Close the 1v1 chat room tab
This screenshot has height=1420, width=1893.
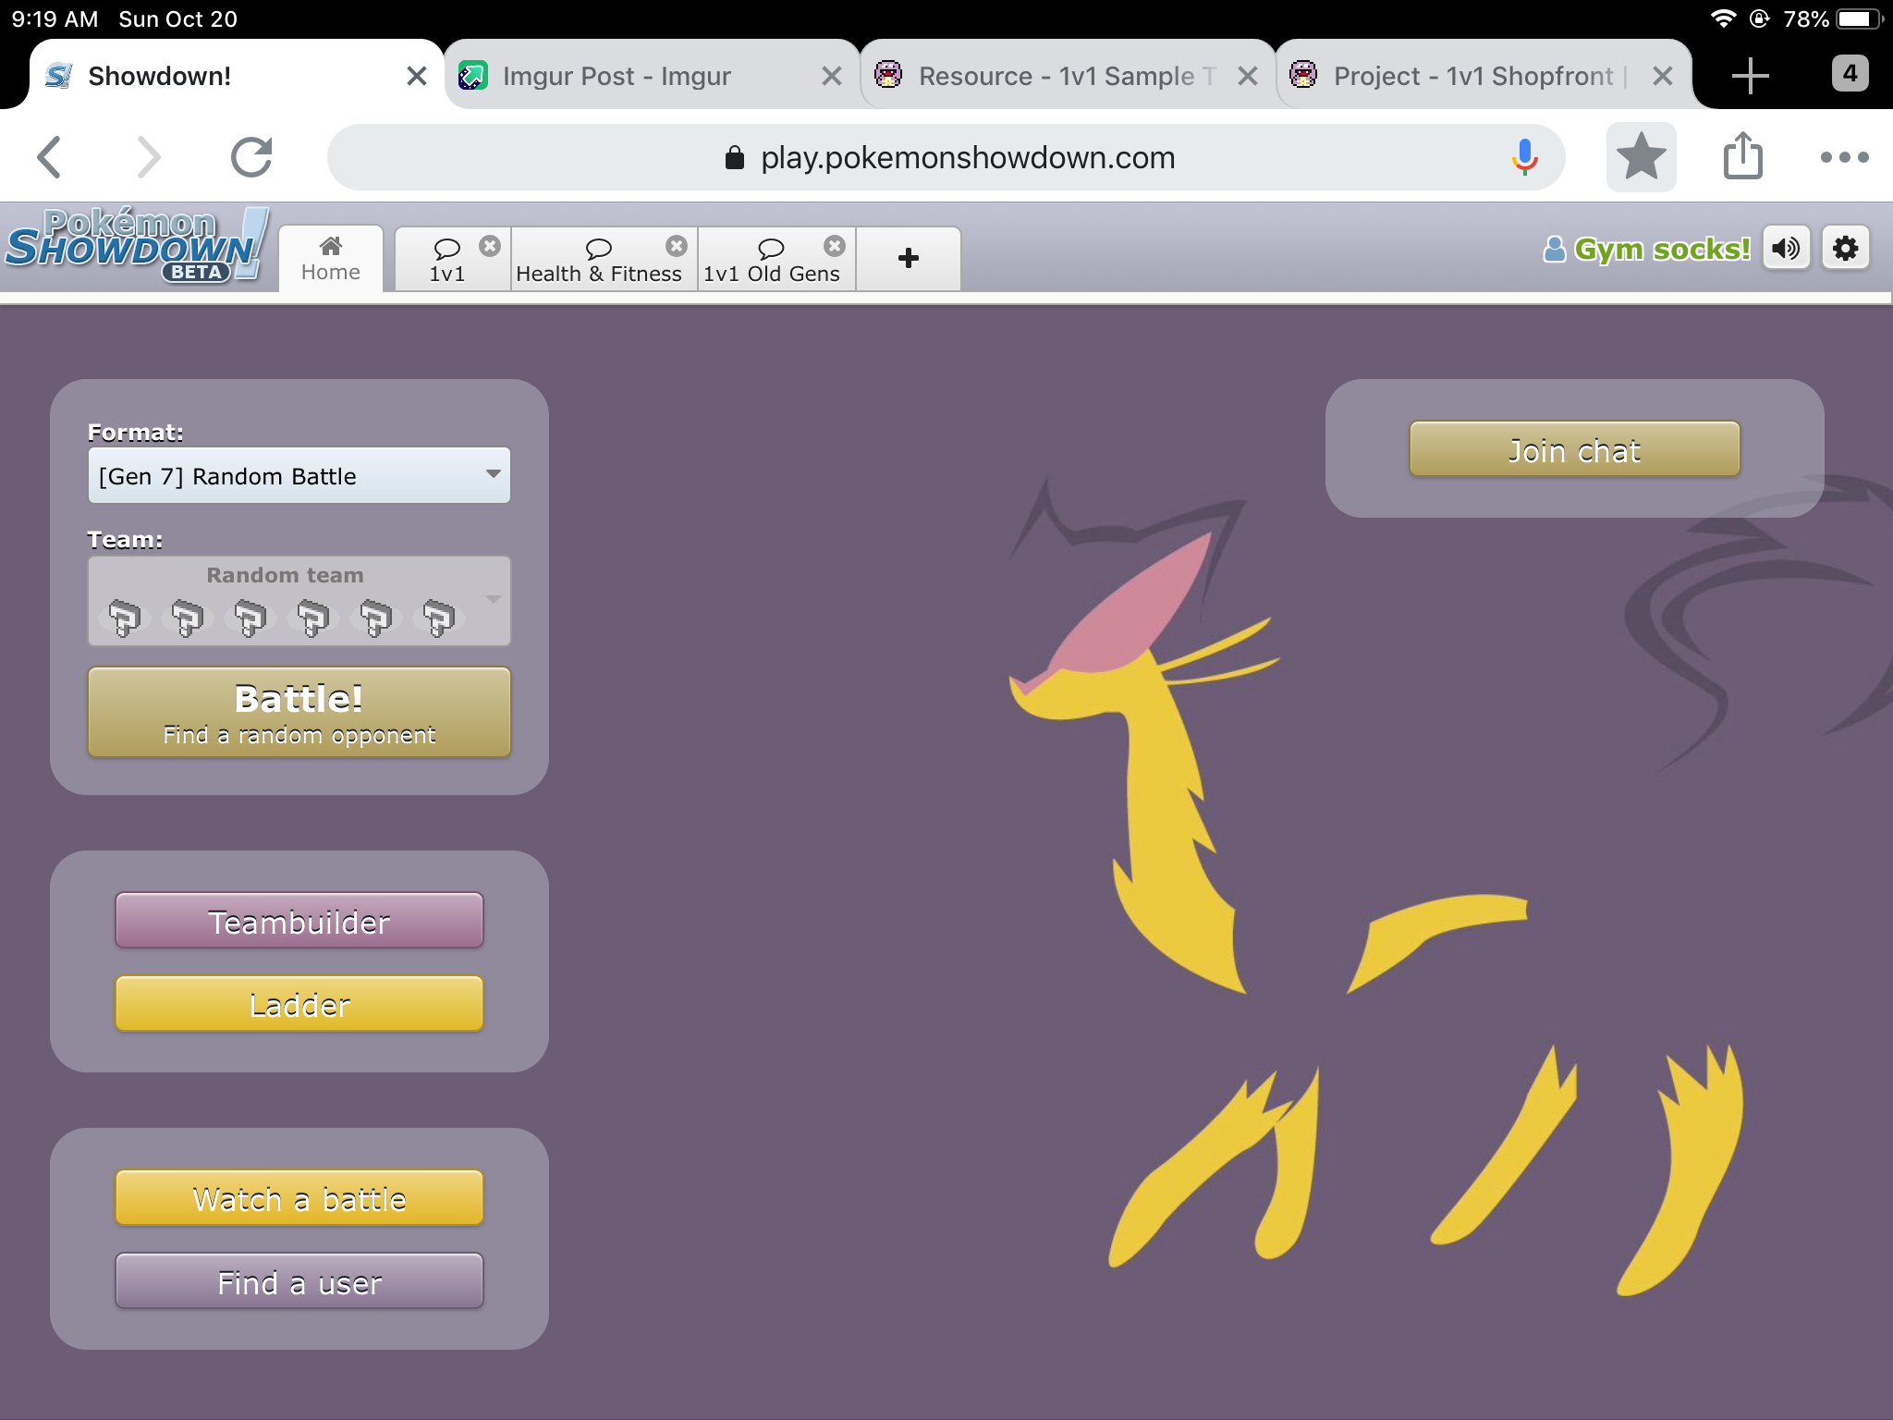[x=490, y=246]
